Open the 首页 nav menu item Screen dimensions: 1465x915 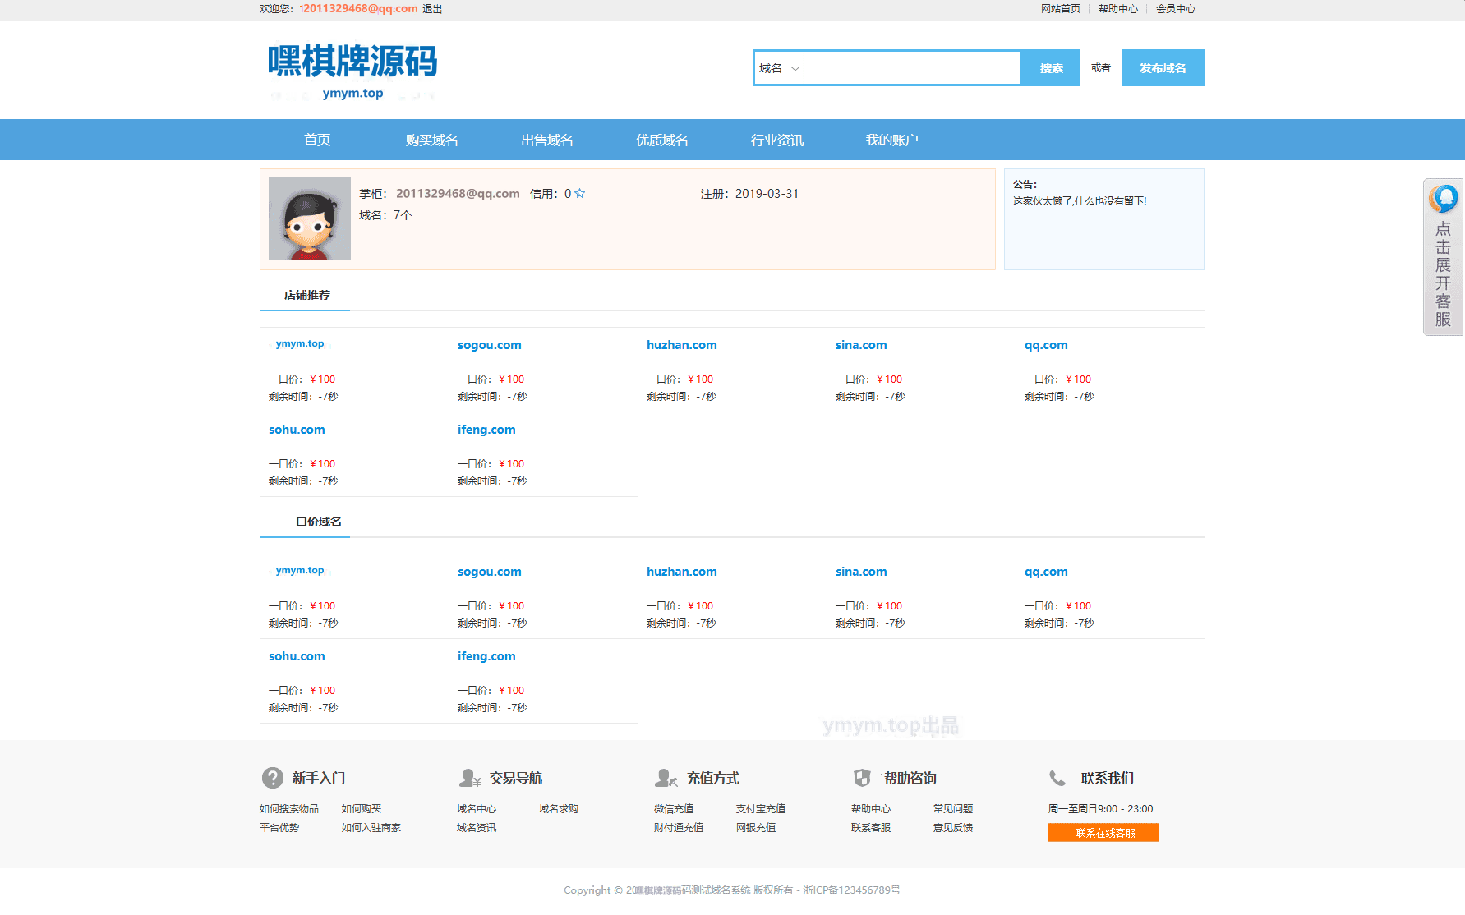(317, 140)
